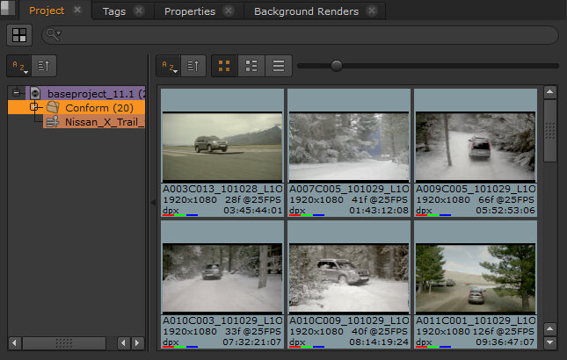
Task: Toggle sort direction in the clip thumbnails pane
Action: [195, 66]
